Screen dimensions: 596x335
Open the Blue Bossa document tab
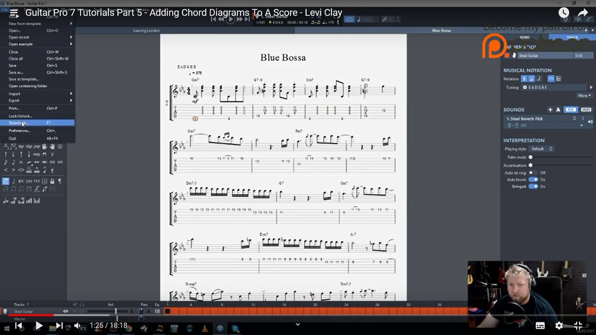coord(441,30)
